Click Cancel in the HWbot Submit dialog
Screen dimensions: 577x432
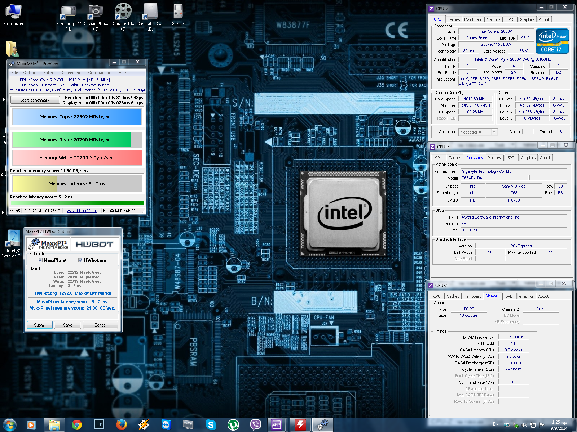[x=100, y=325]
